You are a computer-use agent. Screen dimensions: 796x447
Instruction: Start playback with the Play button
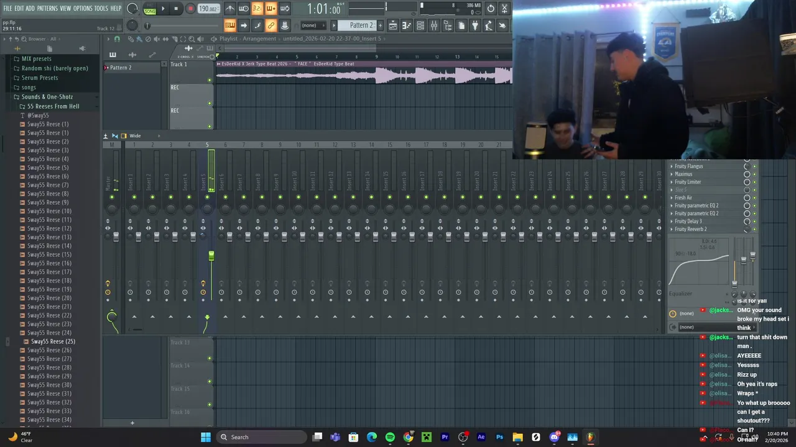pos(163,9)
